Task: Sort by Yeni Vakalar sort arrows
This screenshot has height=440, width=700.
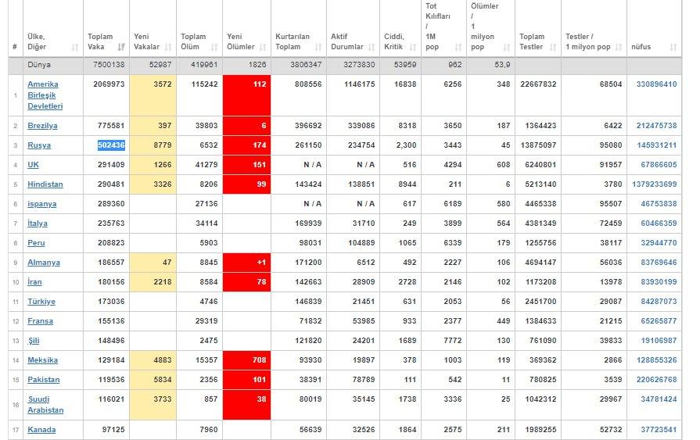Action: pyautogui.click(x=168, y=47)
